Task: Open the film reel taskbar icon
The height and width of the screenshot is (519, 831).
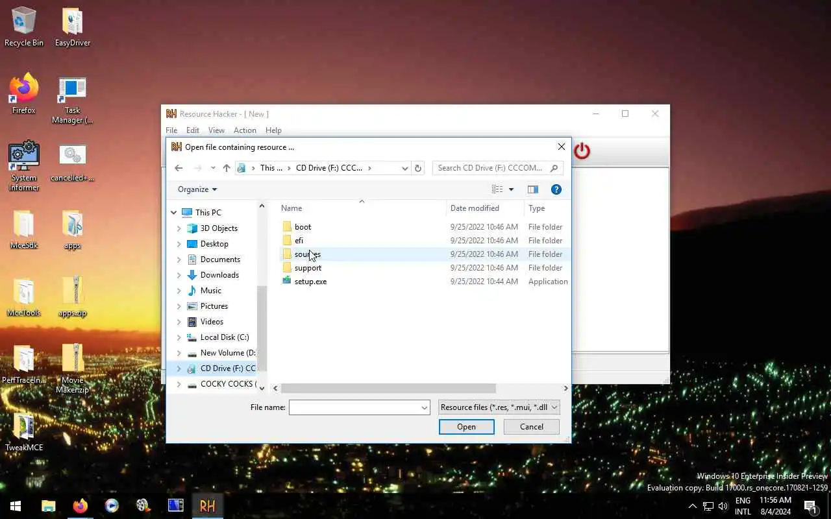Action: point(144,506)
